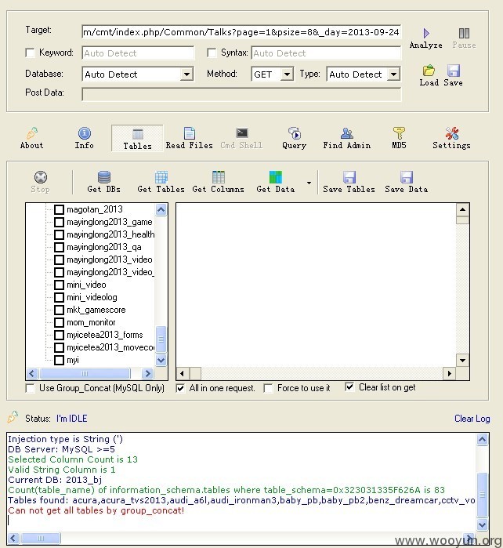
Task: Open the Database dropdown
Action: 187,74
